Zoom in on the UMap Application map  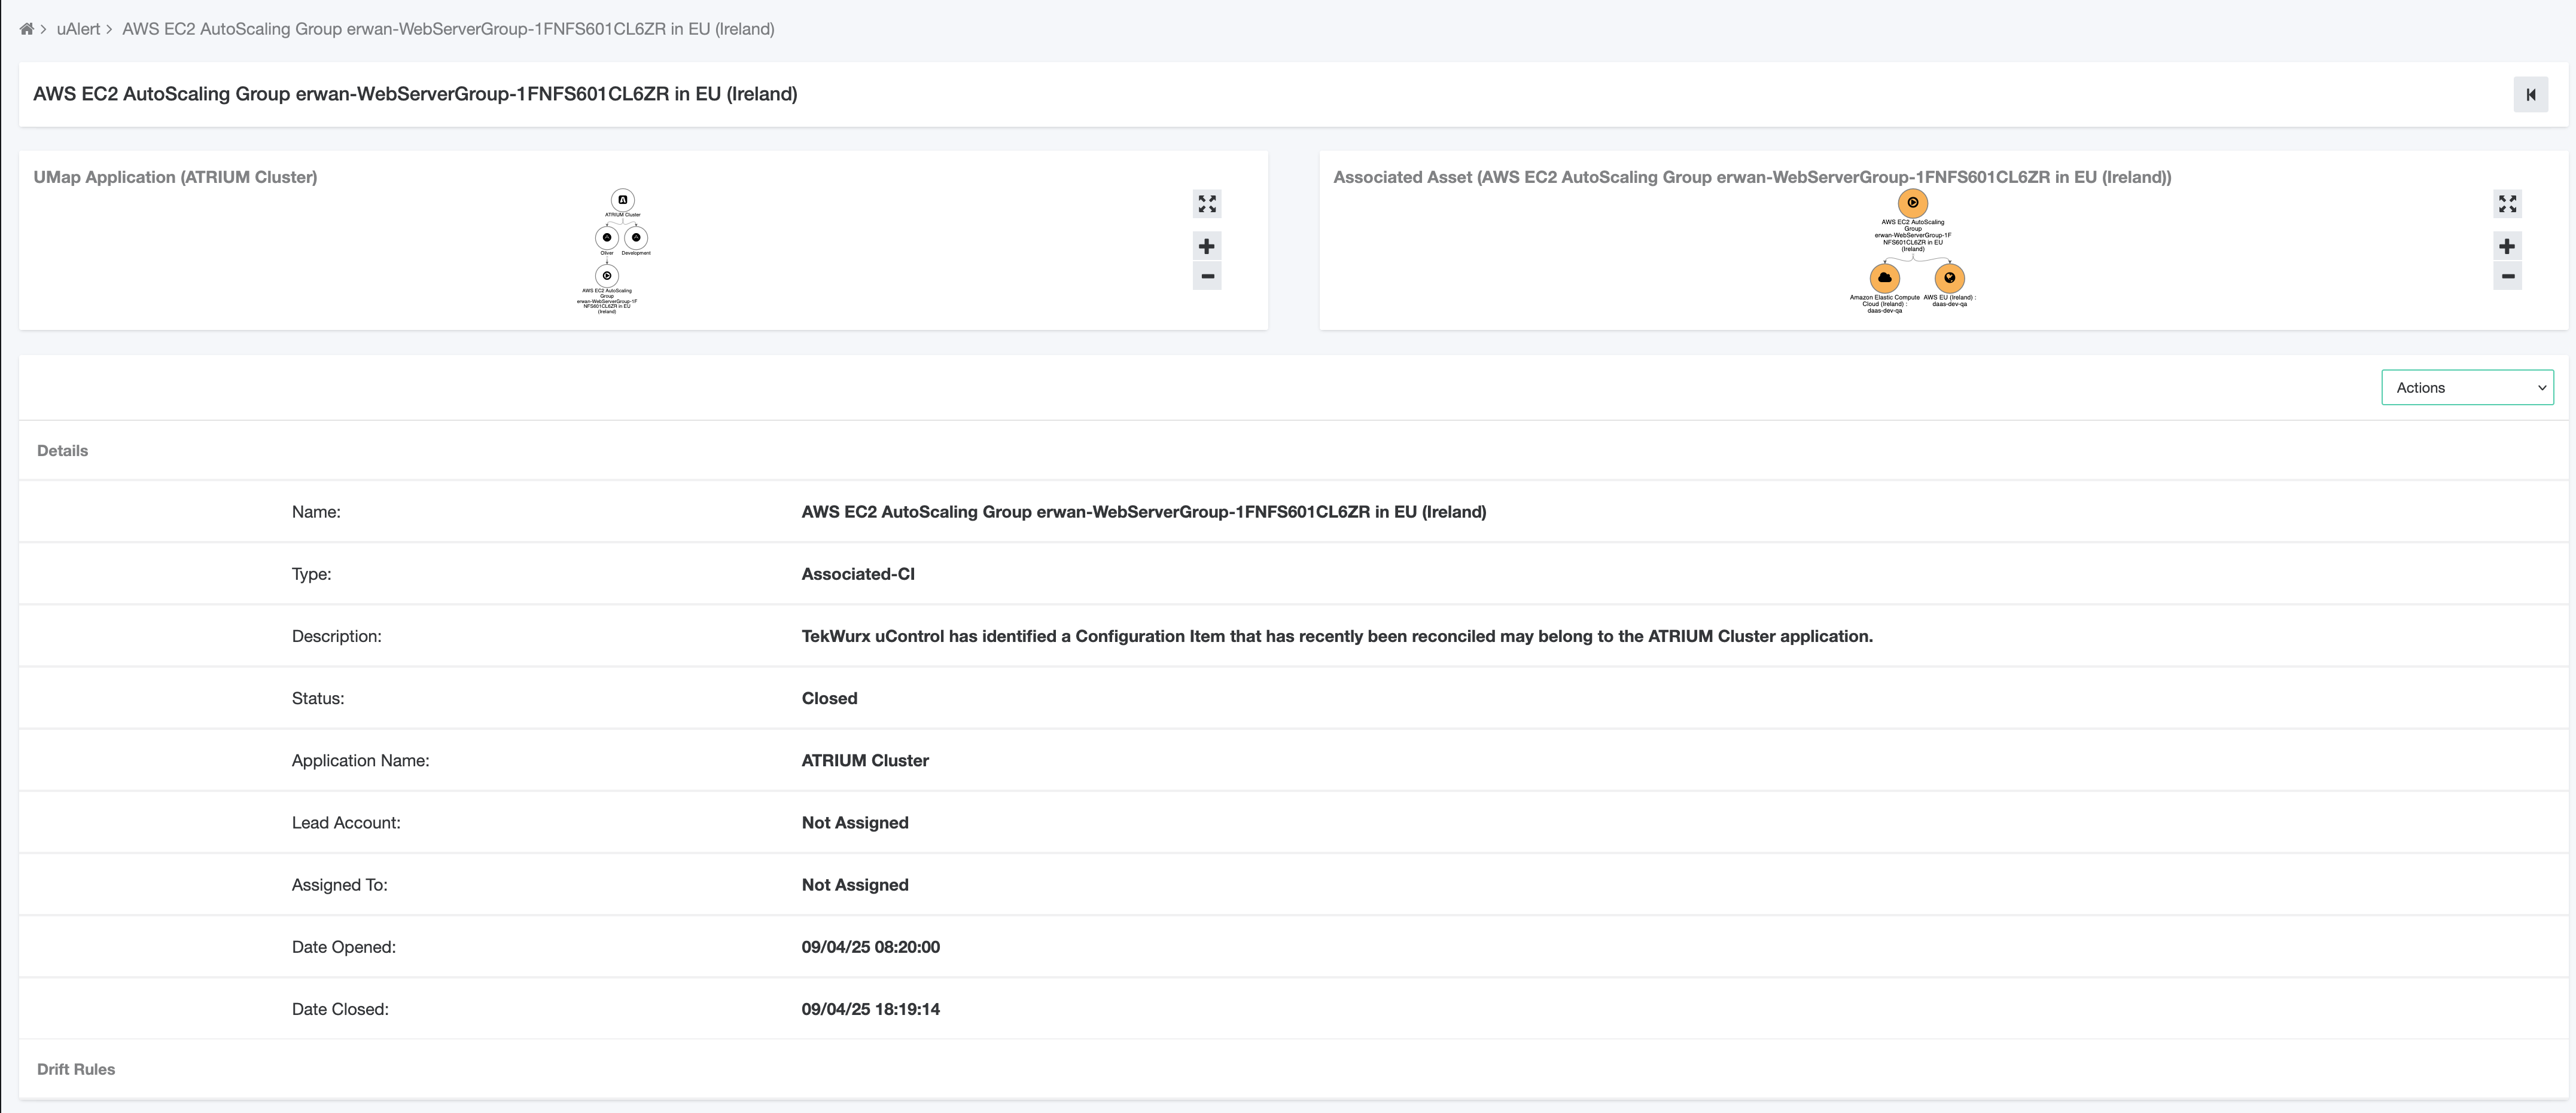[x=1207, y=247]
